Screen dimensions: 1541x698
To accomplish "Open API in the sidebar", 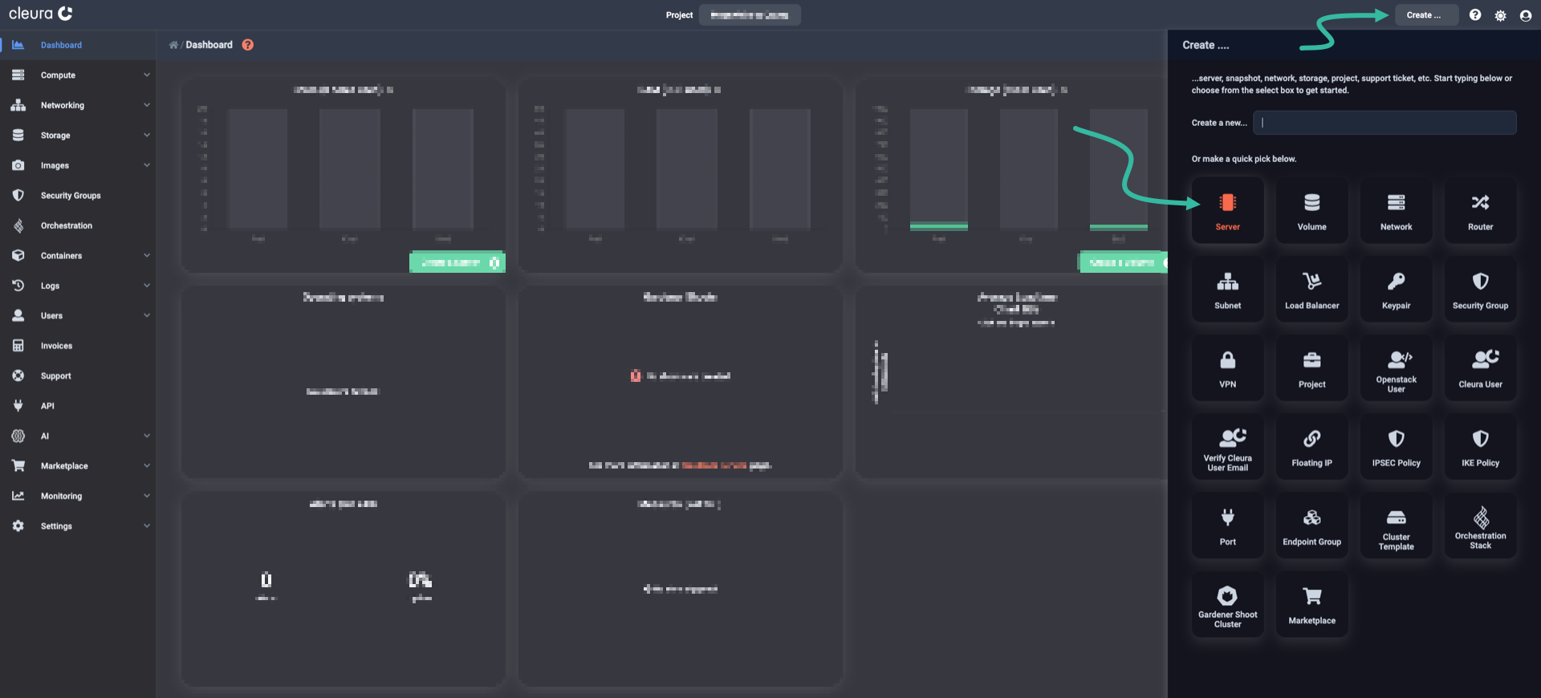I will pos(78,406).
